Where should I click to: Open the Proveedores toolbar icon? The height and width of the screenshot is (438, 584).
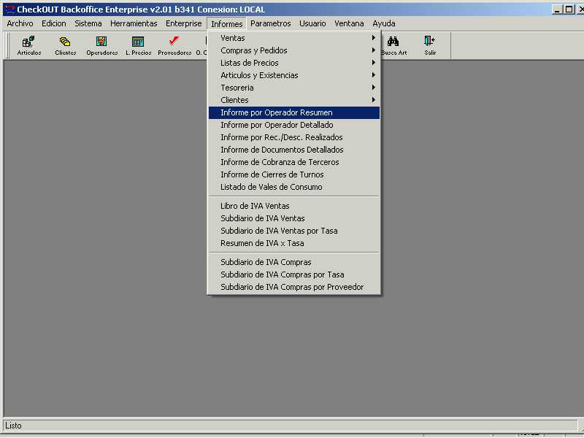[174, 45]
